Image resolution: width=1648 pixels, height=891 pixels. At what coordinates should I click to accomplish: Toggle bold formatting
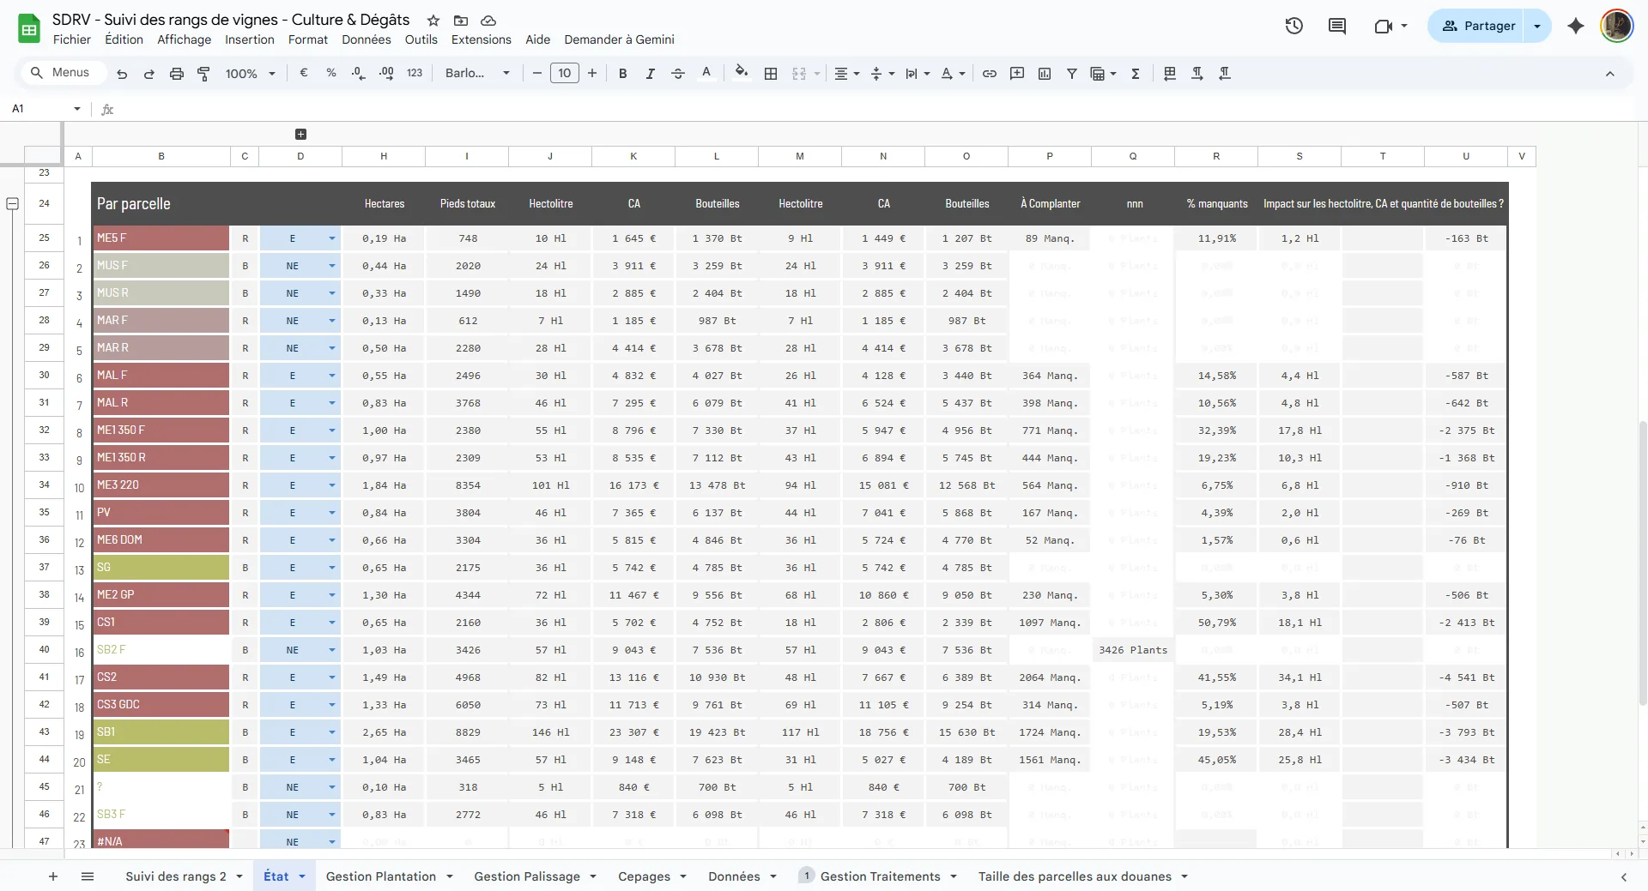pyautogui.click(x=622, y=74)
